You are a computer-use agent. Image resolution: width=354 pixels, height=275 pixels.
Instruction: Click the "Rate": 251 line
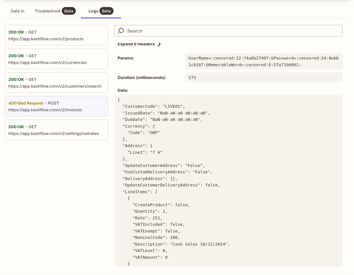[x=147, y=218]
